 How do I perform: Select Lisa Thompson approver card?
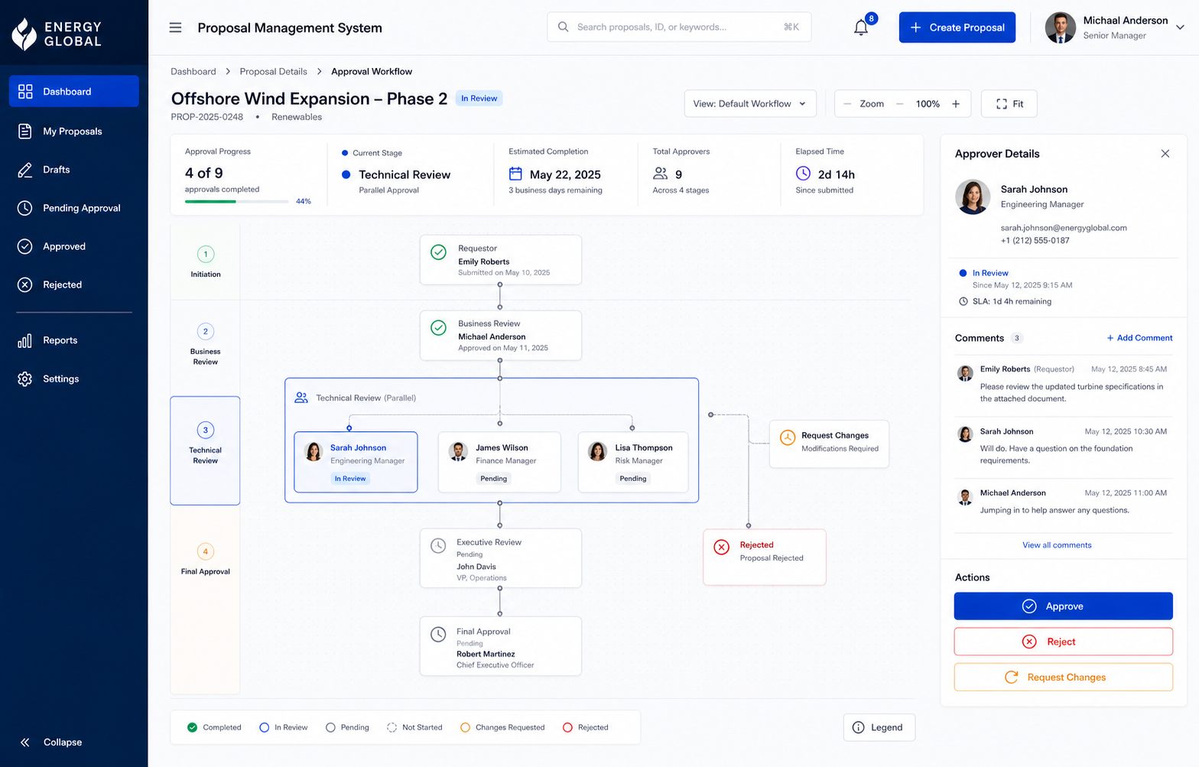pos(633,462)
